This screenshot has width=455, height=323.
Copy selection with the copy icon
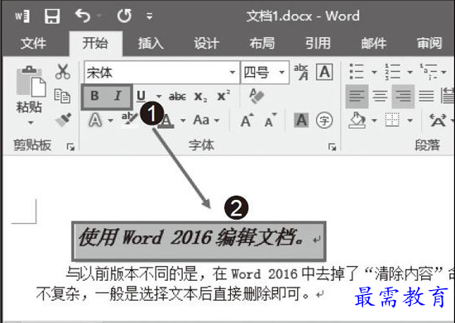pyautogui.click(x=62, y=96)
